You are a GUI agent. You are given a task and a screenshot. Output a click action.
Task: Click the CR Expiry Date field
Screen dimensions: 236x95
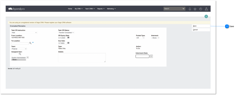pos(63,38)
